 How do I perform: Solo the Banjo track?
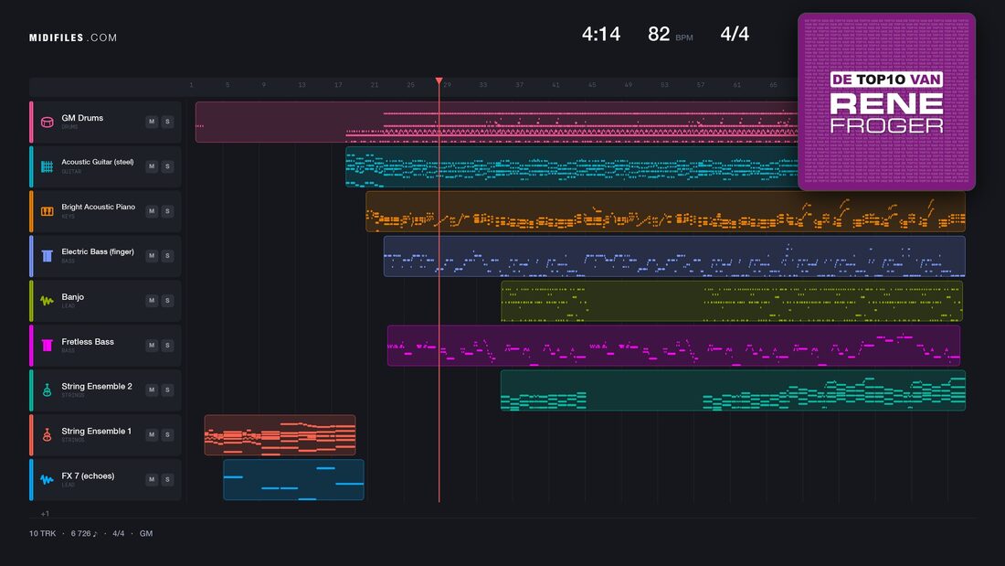pyautogui.click(x=167, y=300)
